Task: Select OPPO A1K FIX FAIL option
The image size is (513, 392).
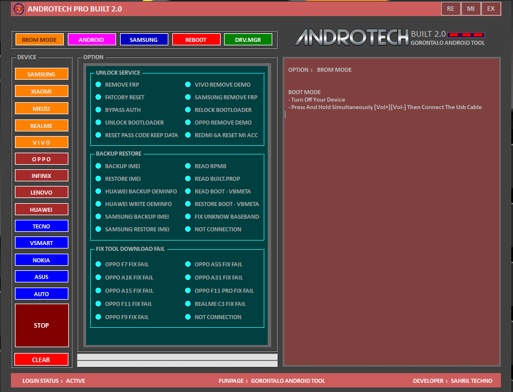Action: coord(124,277)
